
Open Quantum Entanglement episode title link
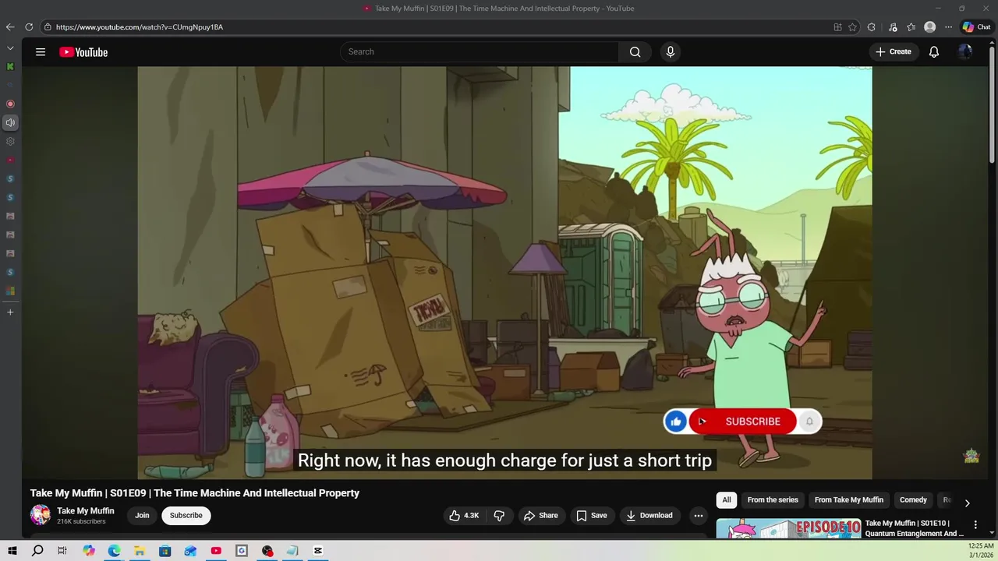click(x=915, y=528)
